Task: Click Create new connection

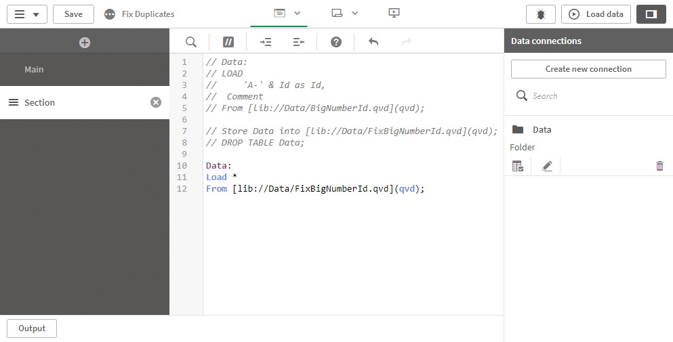Action: tap(588, 69)
